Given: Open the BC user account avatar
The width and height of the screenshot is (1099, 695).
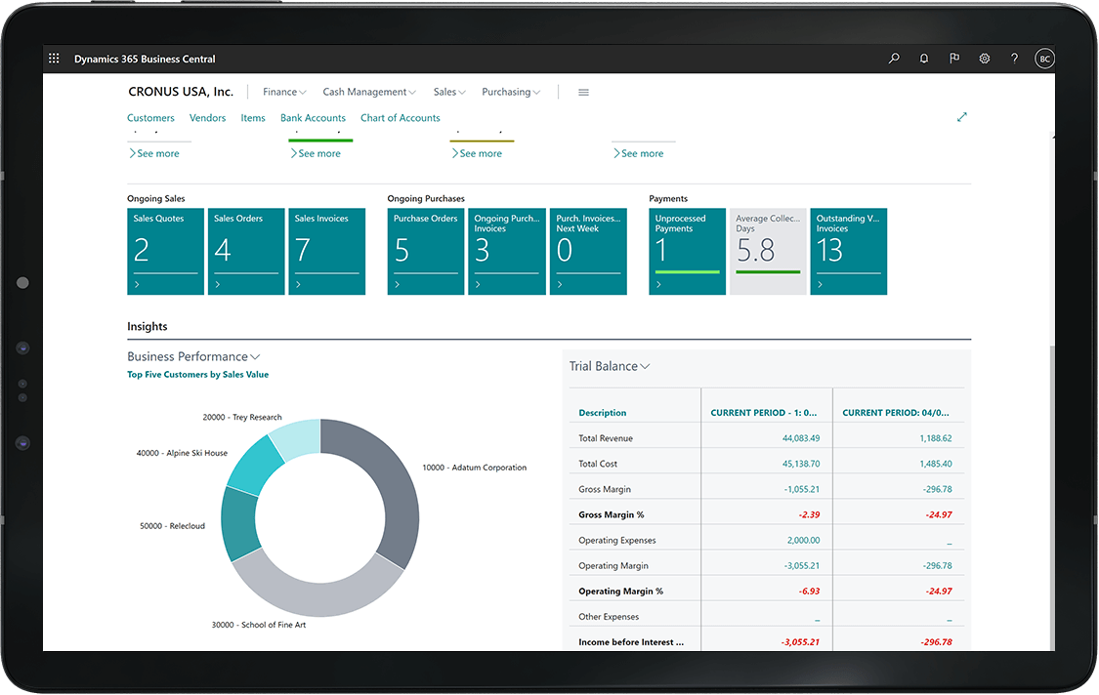Looking at the screenshot, I should click(x=1044, y=59).
